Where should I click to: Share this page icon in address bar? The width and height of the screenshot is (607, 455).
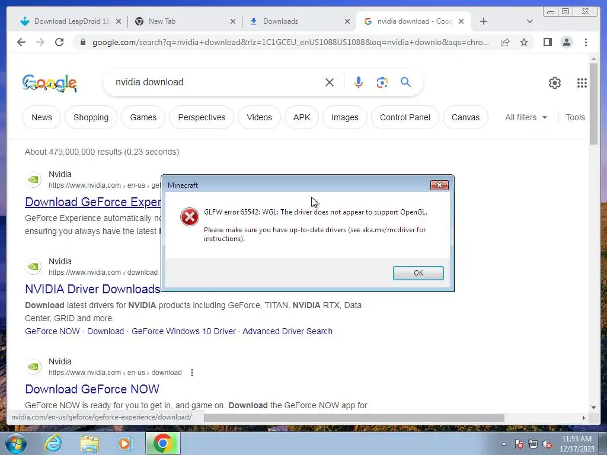point(505,42)
